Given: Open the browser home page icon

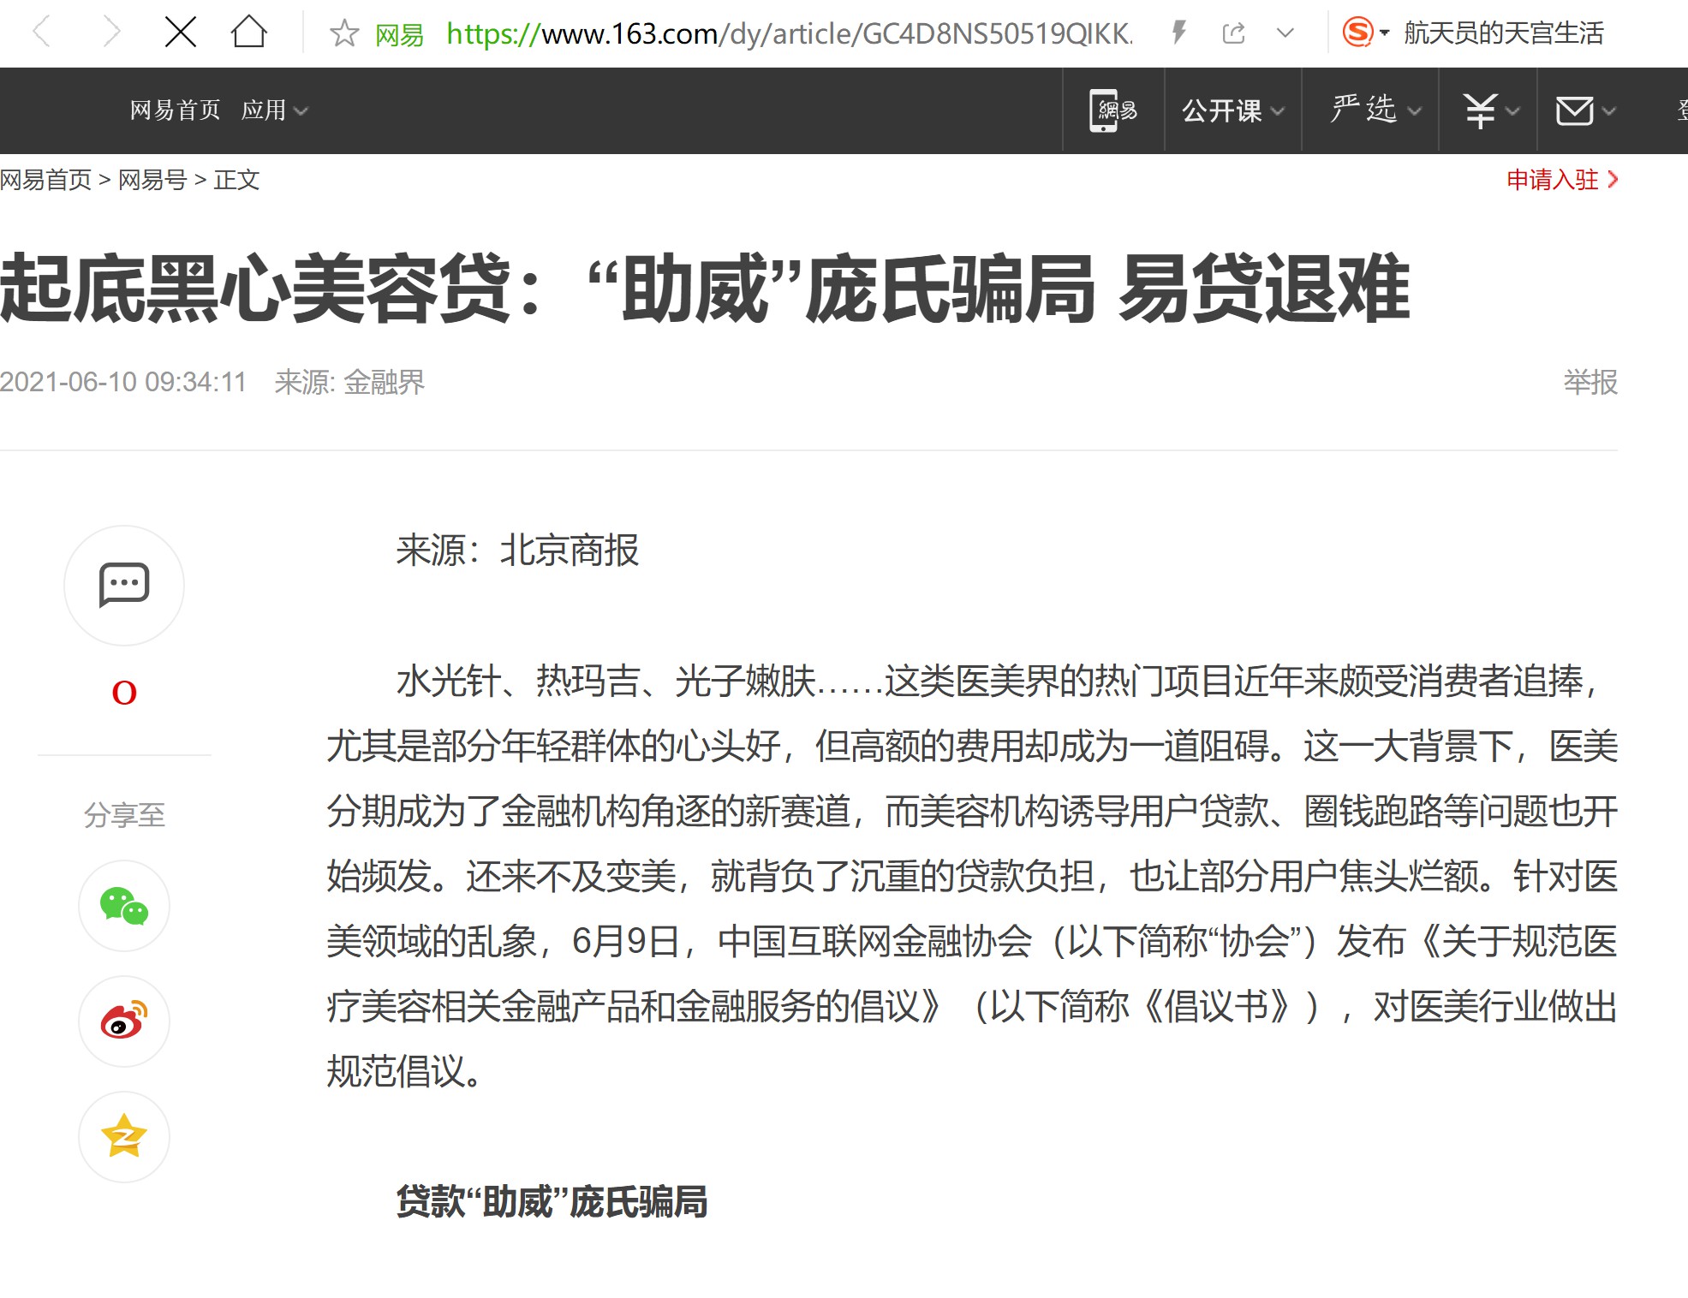Looking at the screenshot, I should click(x=249, y=33).
